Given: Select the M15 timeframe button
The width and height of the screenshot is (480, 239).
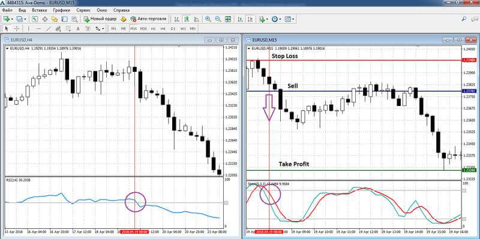Looking at the screenshot, I should (x=133, y=28).
